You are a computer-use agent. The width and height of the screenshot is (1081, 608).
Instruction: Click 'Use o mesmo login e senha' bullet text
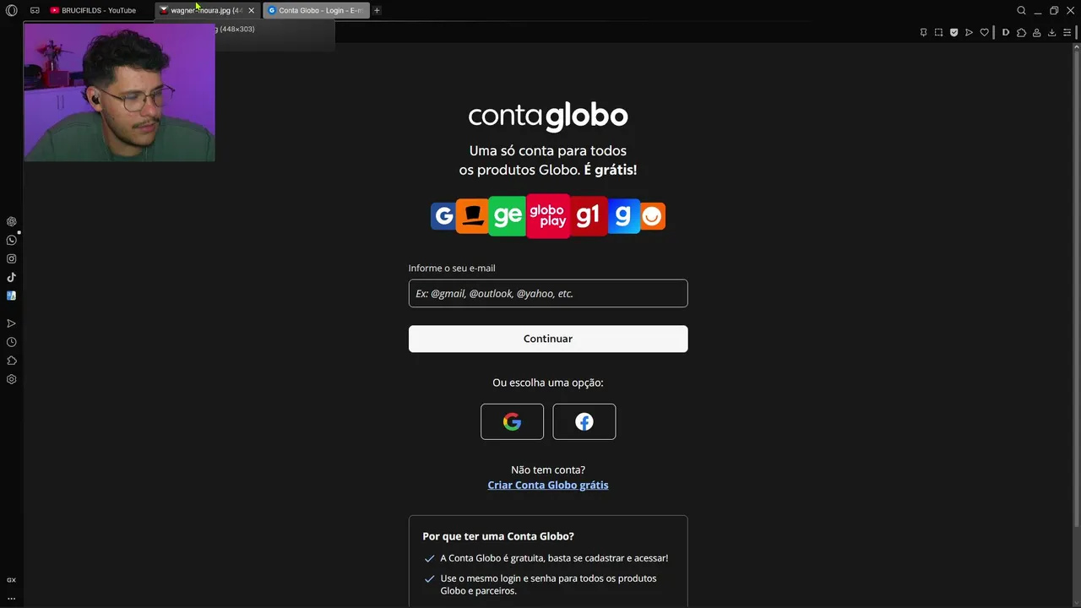click(548, 584)
